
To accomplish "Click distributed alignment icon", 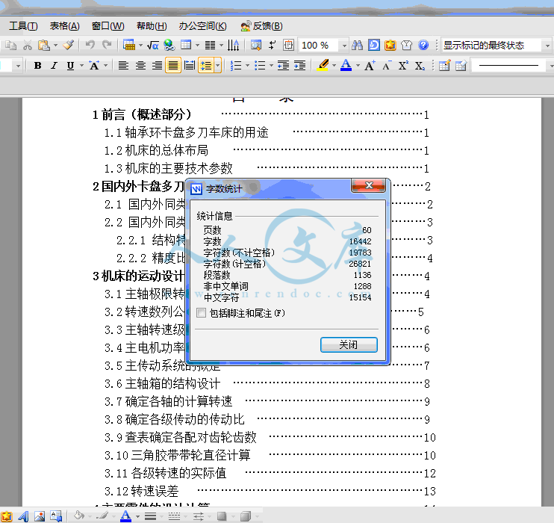I will 190,66.
